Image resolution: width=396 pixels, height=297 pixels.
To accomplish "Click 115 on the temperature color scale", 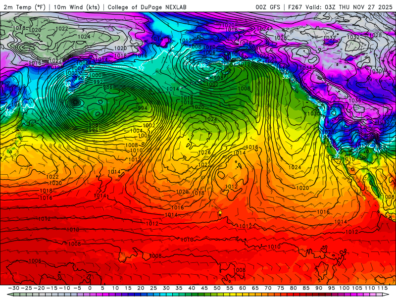I will point(383,288).
